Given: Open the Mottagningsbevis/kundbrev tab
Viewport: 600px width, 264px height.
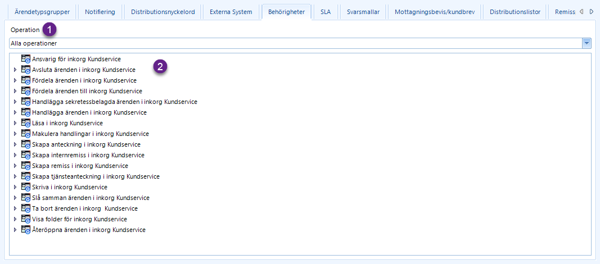Looking at the screenshot, I should click(435, 12).
